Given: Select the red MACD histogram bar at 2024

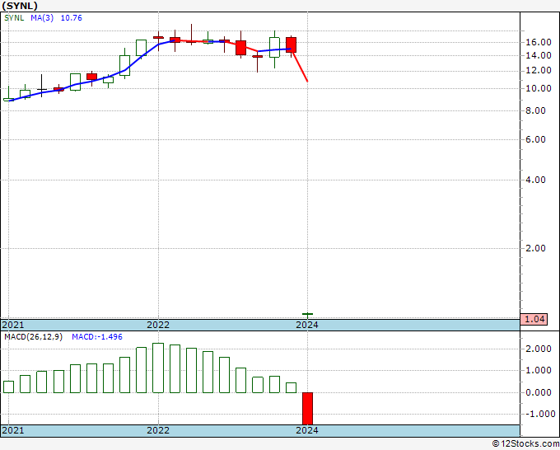Looking at the screenshot, I should [307, 409].
